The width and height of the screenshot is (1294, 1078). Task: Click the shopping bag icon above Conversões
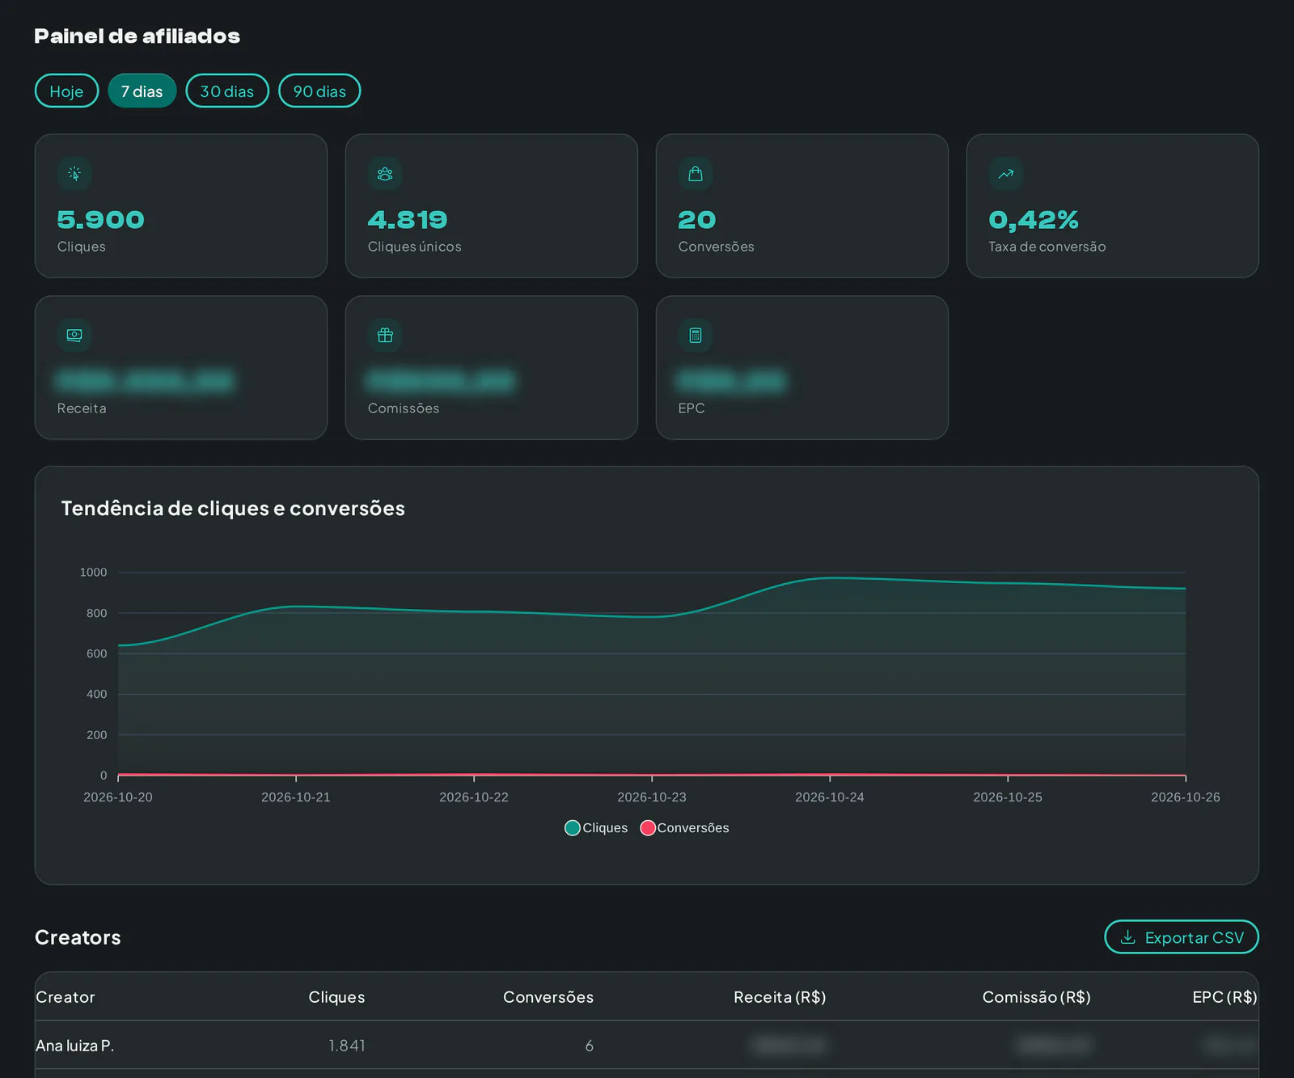(x=696, y=174)
